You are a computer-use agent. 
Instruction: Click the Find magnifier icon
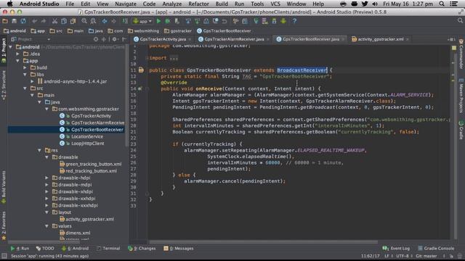coord(84,21)
